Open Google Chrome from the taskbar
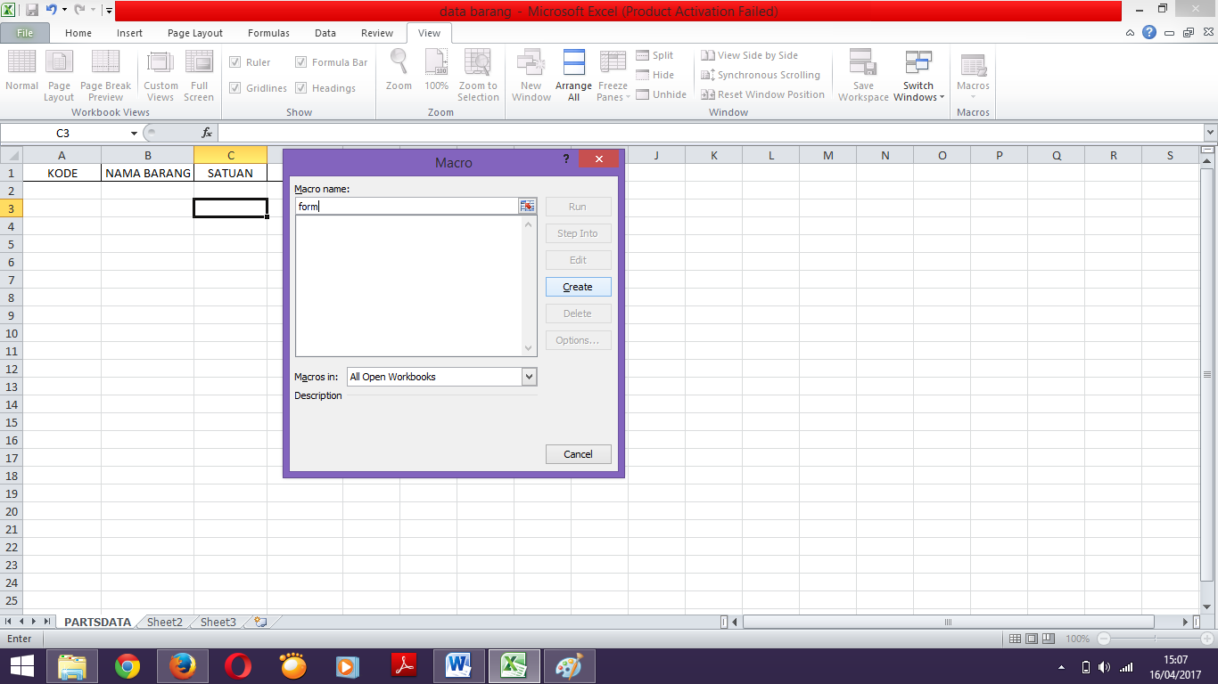Viewport: 1218px width, 684px height. point(128,665)
